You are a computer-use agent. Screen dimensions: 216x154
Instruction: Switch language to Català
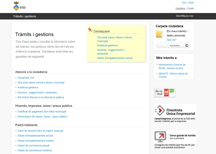(191, 8)
